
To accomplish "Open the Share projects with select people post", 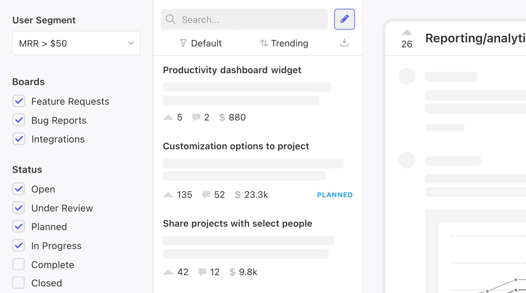I will (x=237, y=223).
